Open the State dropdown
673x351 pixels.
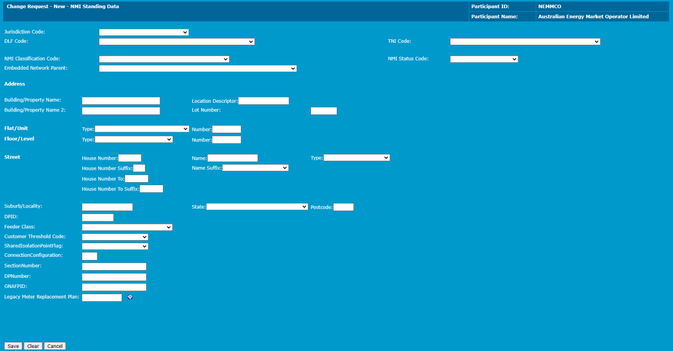(257, 207)
